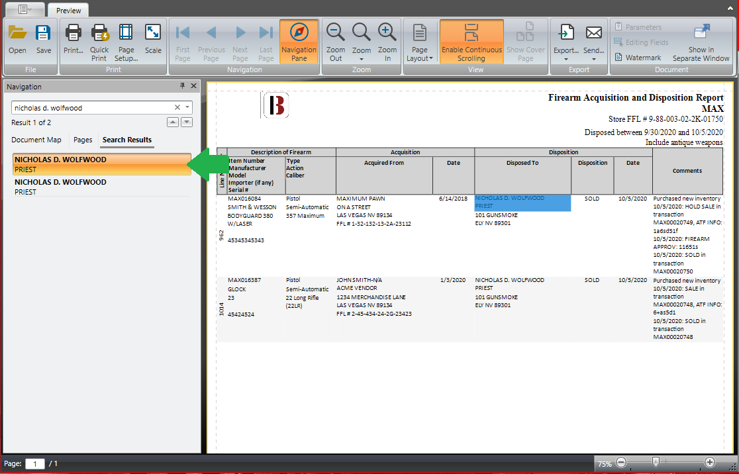Click item number MAX016084
This screenshot has height=474, width=739.
(x=244, y=199)
